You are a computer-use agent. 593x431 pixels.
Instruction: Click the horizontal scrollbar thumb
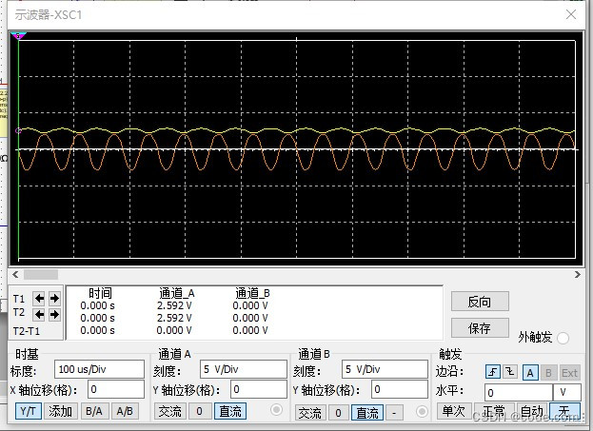click(x=41, y=274)
